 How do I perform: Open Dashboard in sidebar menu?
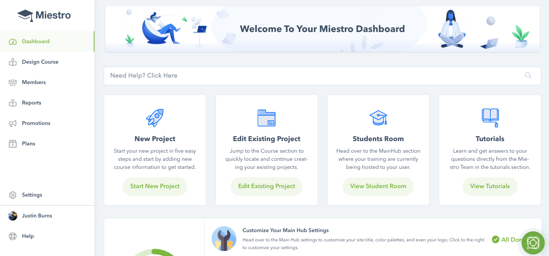click(x=47, y=42)
